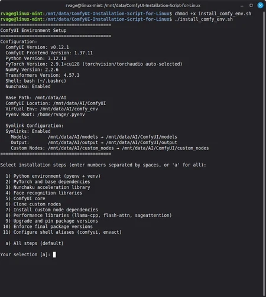The image size is (266, 297).
Task: Click option 5 ComfyUI core line
Action: point(25,198)
